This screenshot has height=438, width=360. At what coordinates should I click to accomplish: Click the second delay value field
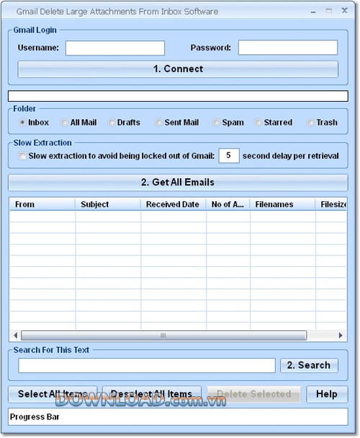[229, 156]
